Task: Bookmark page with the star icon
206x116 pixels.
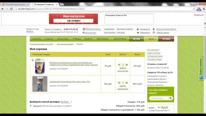Action: [x=194, y=9]
